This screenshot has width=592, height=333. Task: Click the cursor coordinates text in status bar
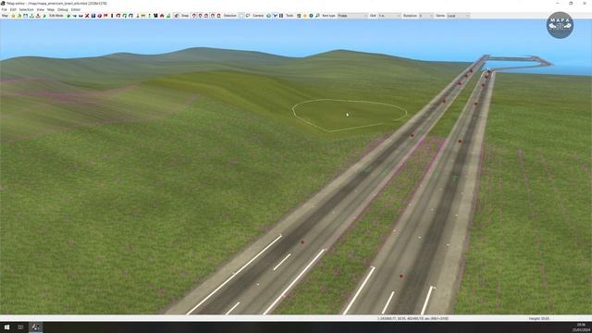(413, 318)
